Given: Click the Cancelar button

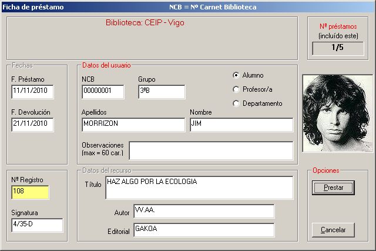Looking at the screenshot, I should coord(333,230).
